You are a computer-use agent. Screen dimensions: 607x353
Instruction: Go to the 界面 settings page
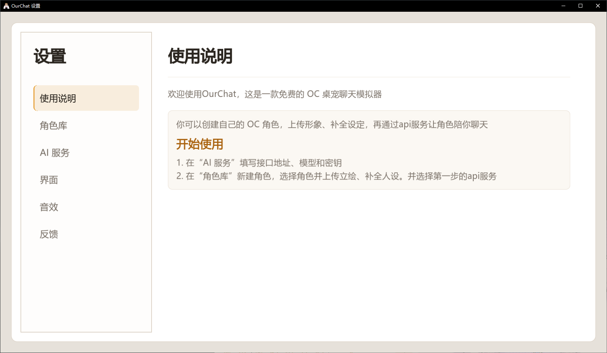click(86, 180)
